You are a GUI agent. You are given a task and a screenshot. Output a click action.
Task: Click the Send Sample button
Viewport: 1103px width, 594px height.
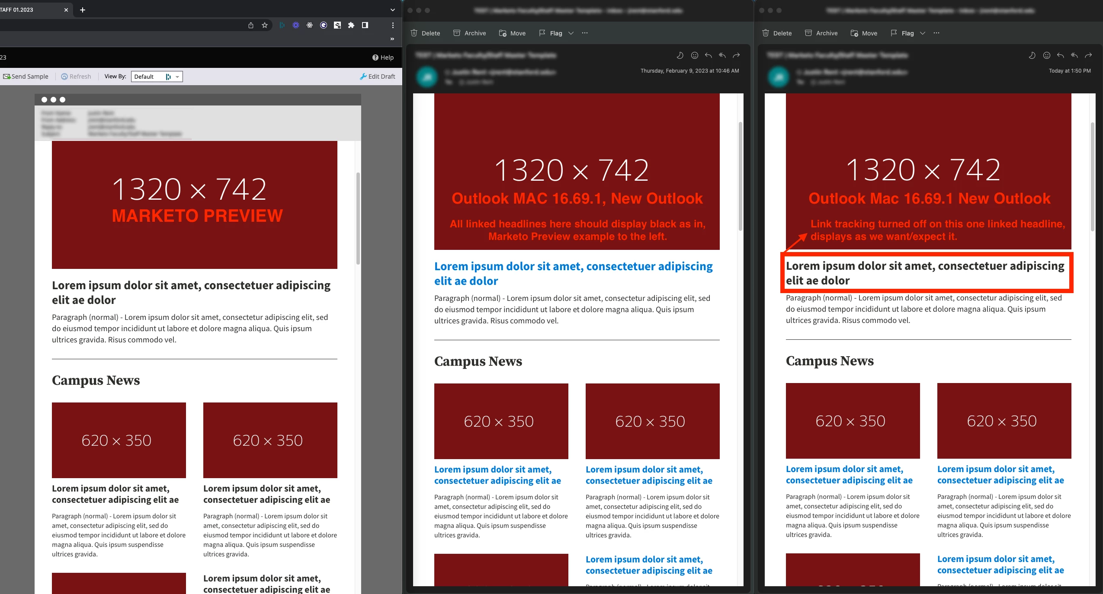coord(26,77)
